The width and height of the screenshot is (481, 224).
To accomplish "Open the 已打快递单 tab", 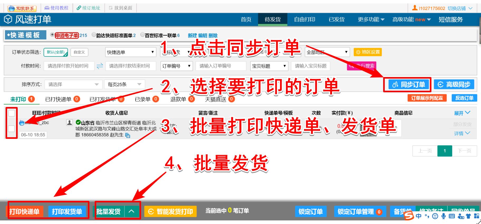I will tap(62, 99).
